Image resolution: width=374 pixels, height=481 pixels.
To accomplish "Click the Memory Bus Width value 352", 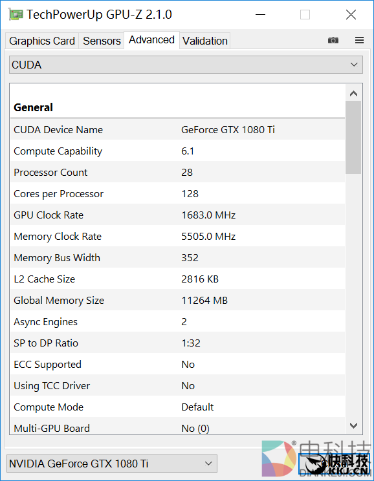I will point(190,258).
